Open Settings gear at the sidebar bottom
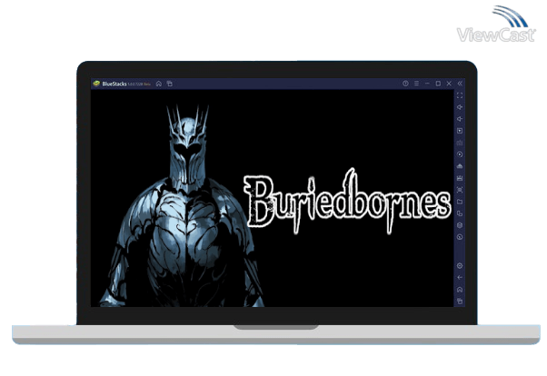Screen dimensions: 547x376 tap(460, 266)
